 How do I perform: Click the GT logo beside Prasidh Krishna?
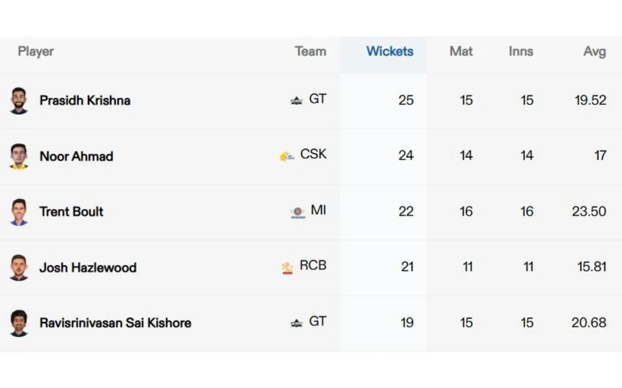[297, 101]
